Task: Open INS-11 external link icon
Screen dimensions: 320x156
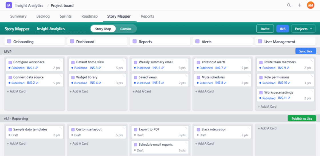Action: pos(289,98)
